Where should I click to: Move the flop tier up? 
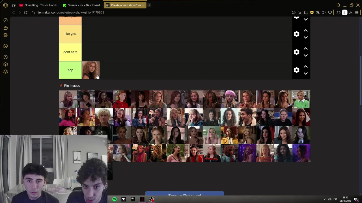point(306,67)
